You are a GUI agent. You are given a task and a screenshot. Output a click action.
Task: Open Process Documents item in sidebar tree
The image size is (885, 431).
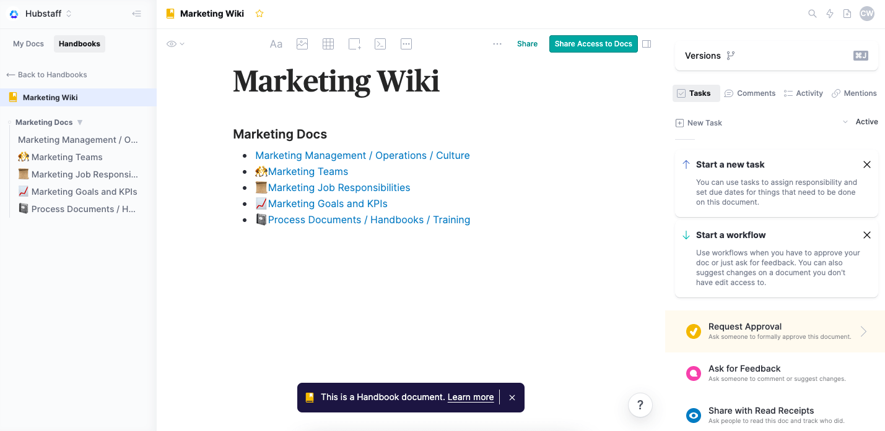[77, 209]
